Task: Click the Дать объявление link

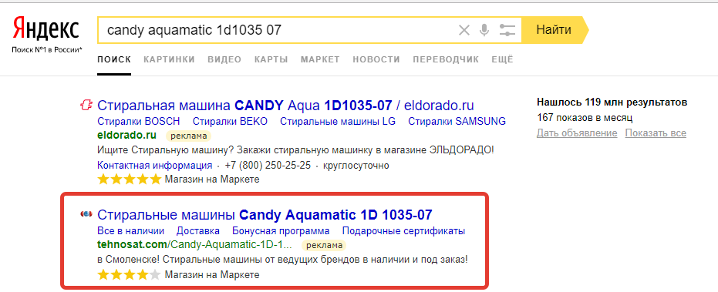Action: point(577,133)
